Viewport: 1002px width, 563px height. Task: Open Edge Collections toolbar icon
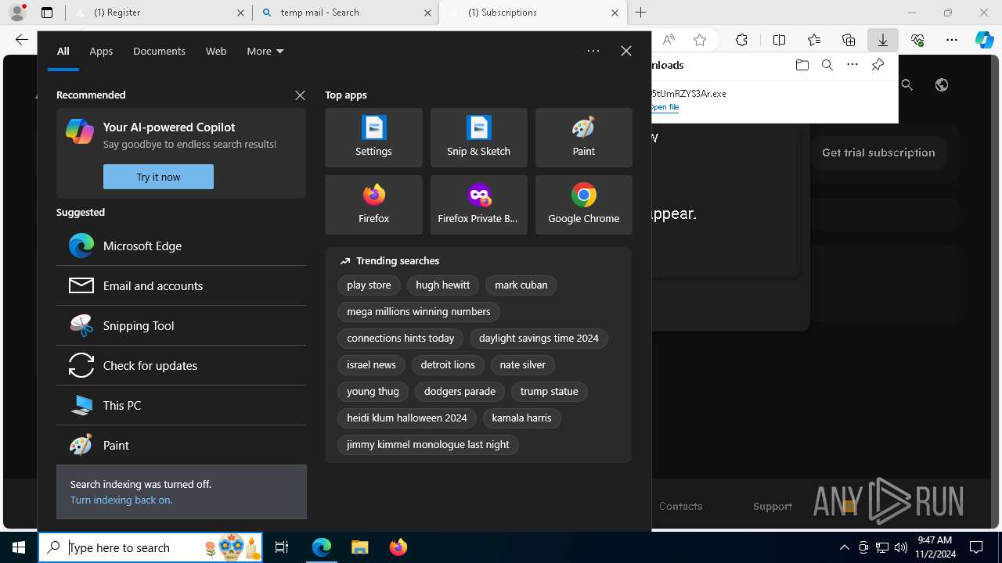point(849,40)
